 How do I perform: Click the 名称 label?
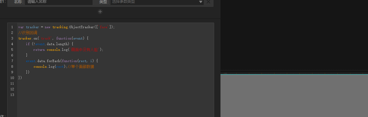click(x=18, y=2)
